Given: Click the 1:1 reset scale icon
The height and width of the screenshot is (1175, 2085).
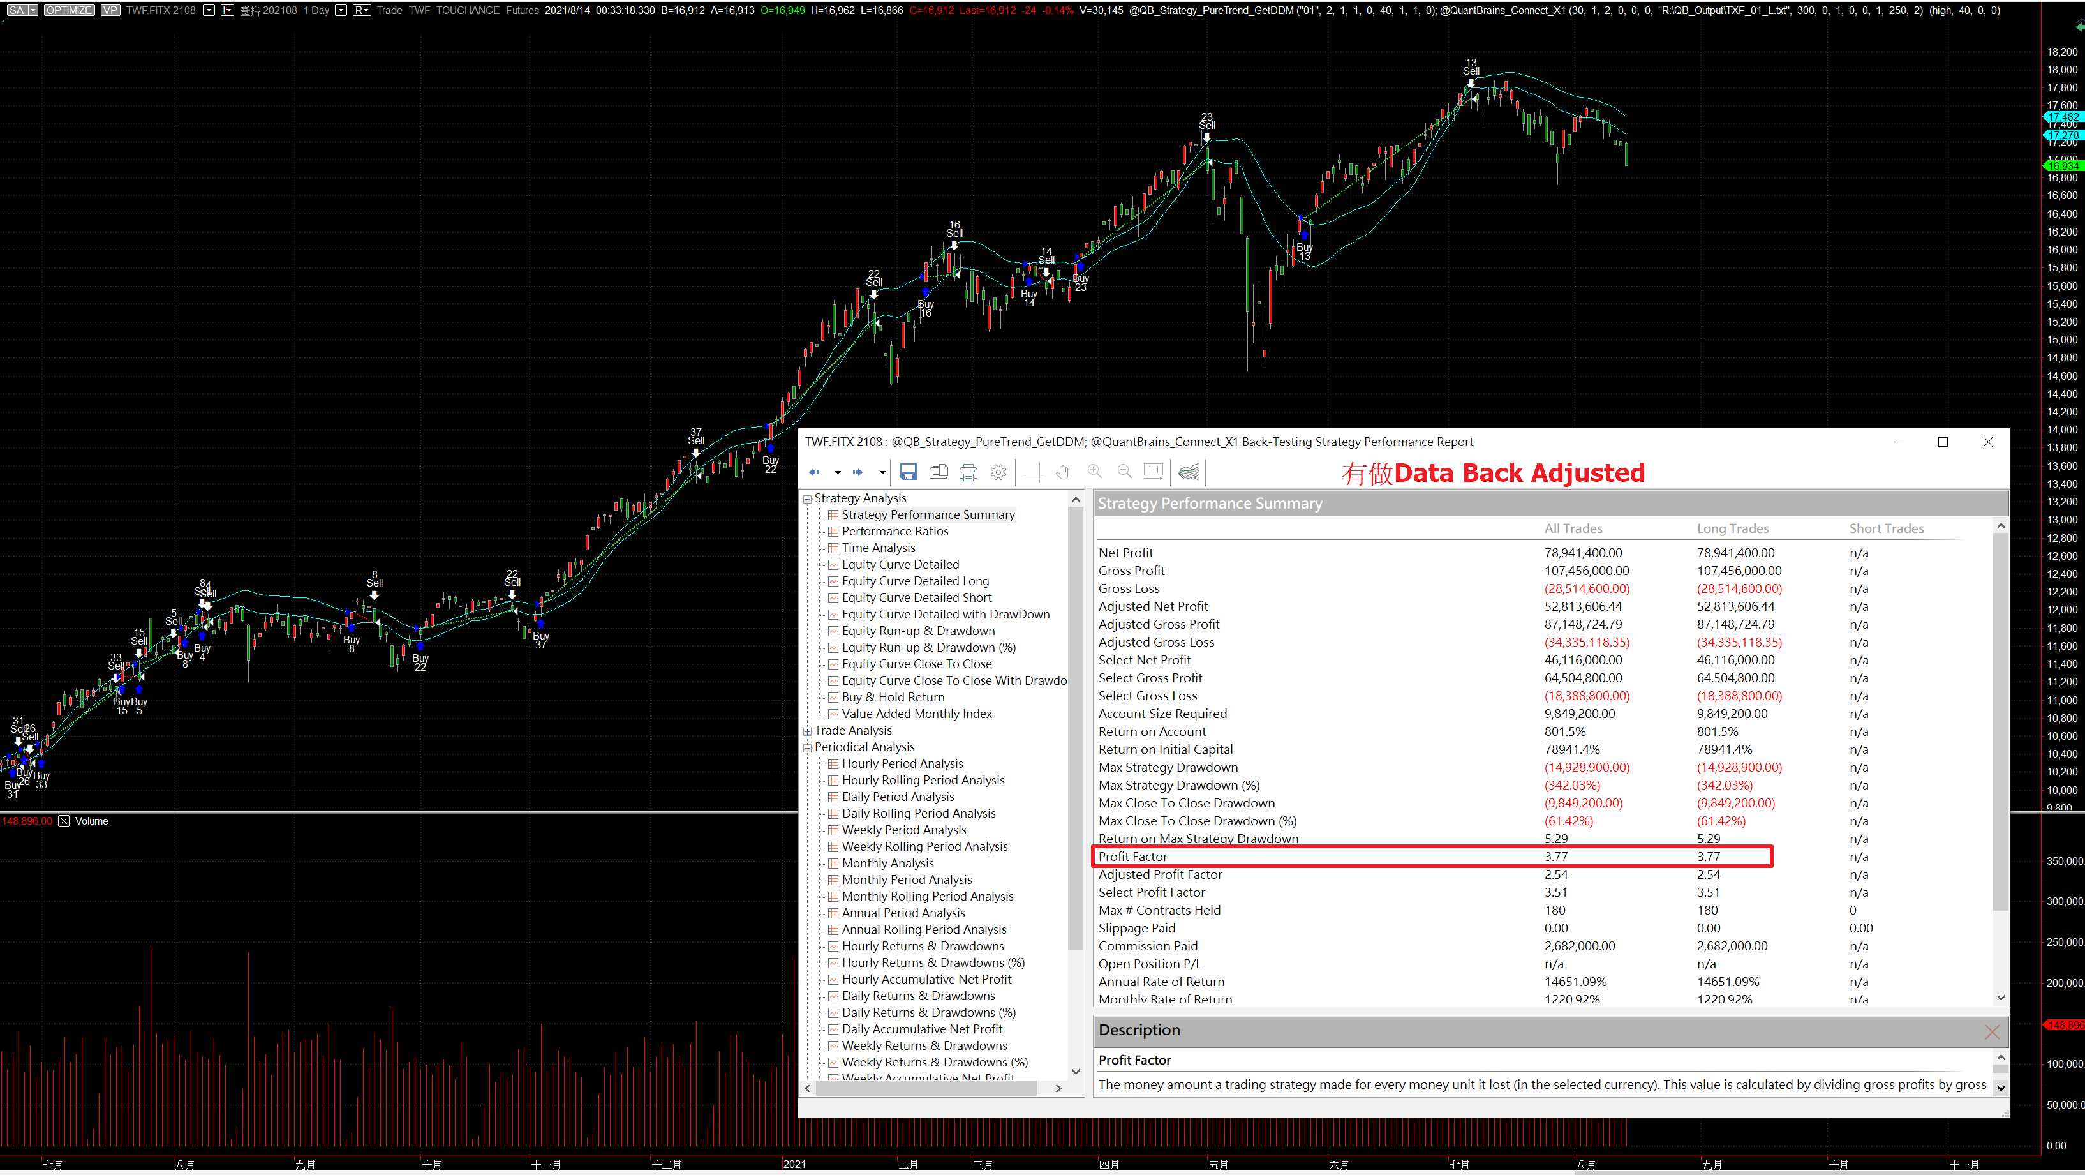Looking at the screenshot, I should pyautogui.click(x=1154, y=472).
